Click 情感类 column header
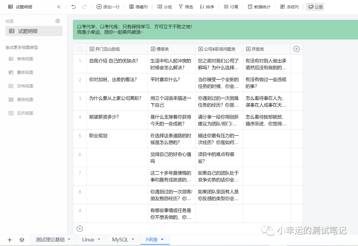This screenshot has width=358, height=246. (x=171, y=49)
